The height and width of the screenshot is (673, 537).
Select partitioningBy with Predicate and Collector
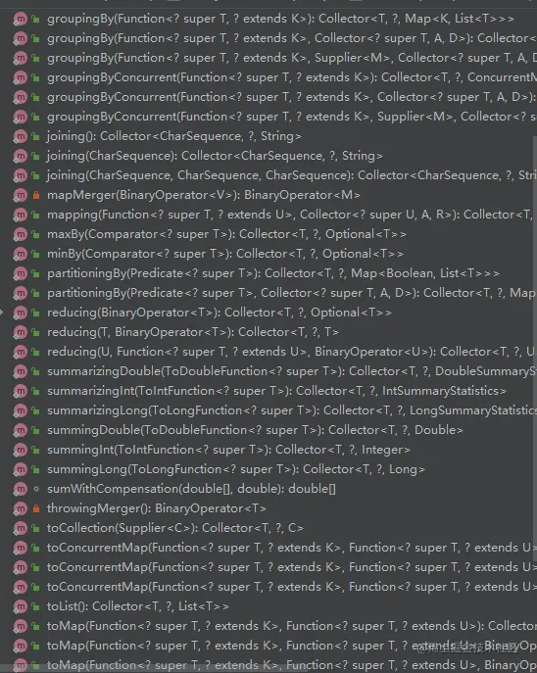(x=291, y=293)
